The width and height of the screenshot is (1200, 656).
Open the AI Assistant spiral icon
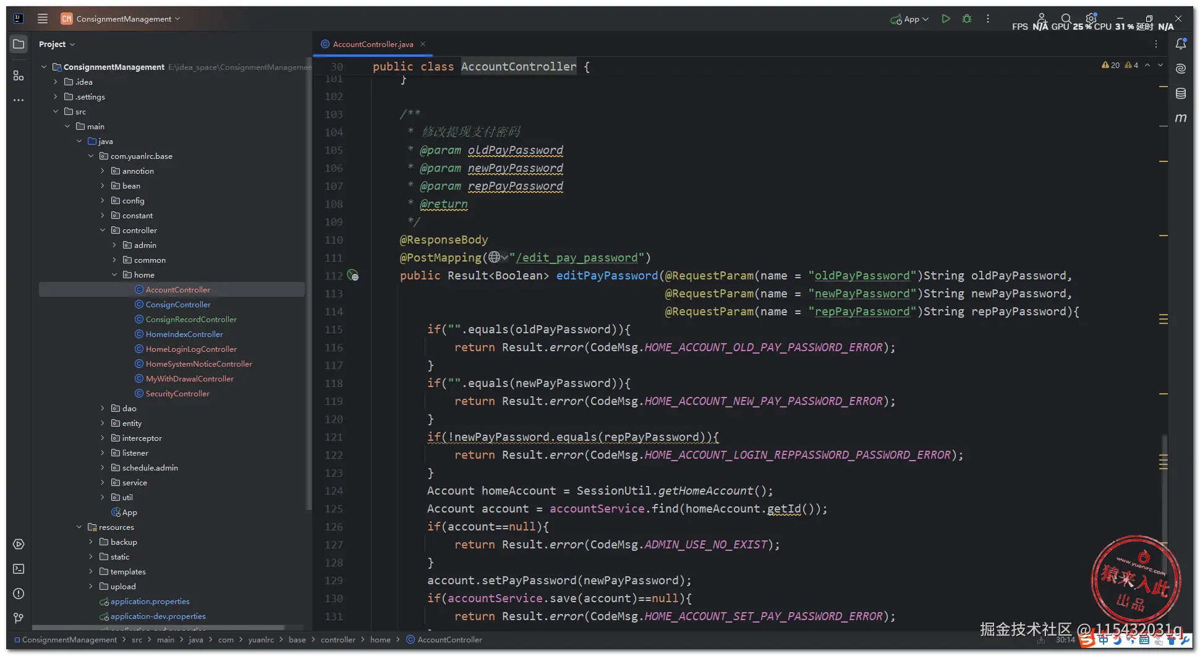[x=1181, y=69]
